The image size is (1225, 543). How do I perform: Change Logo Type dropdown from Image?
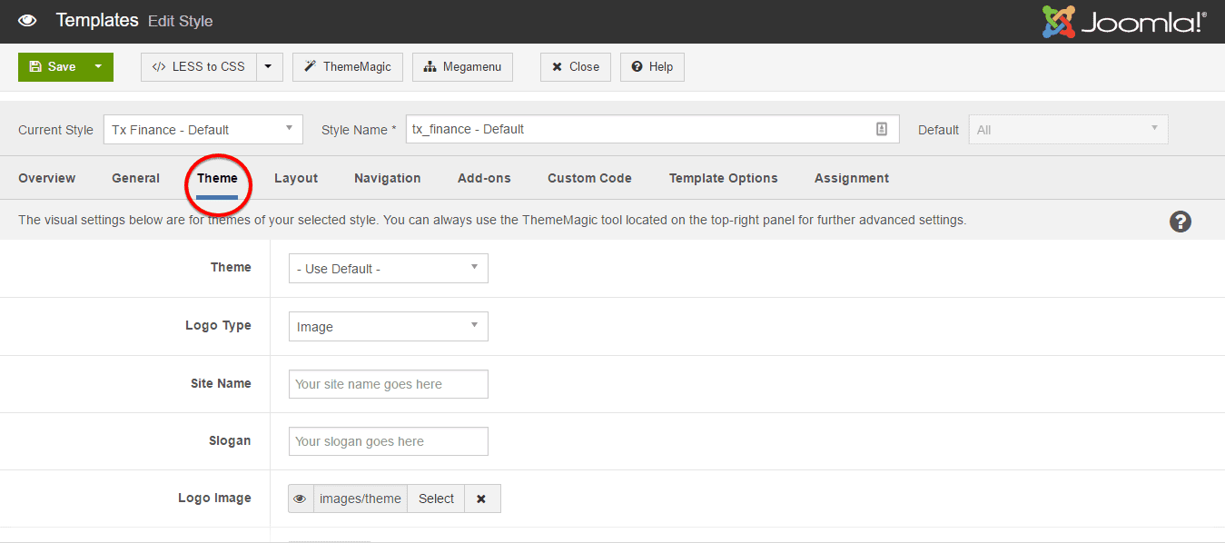point(388,327)
